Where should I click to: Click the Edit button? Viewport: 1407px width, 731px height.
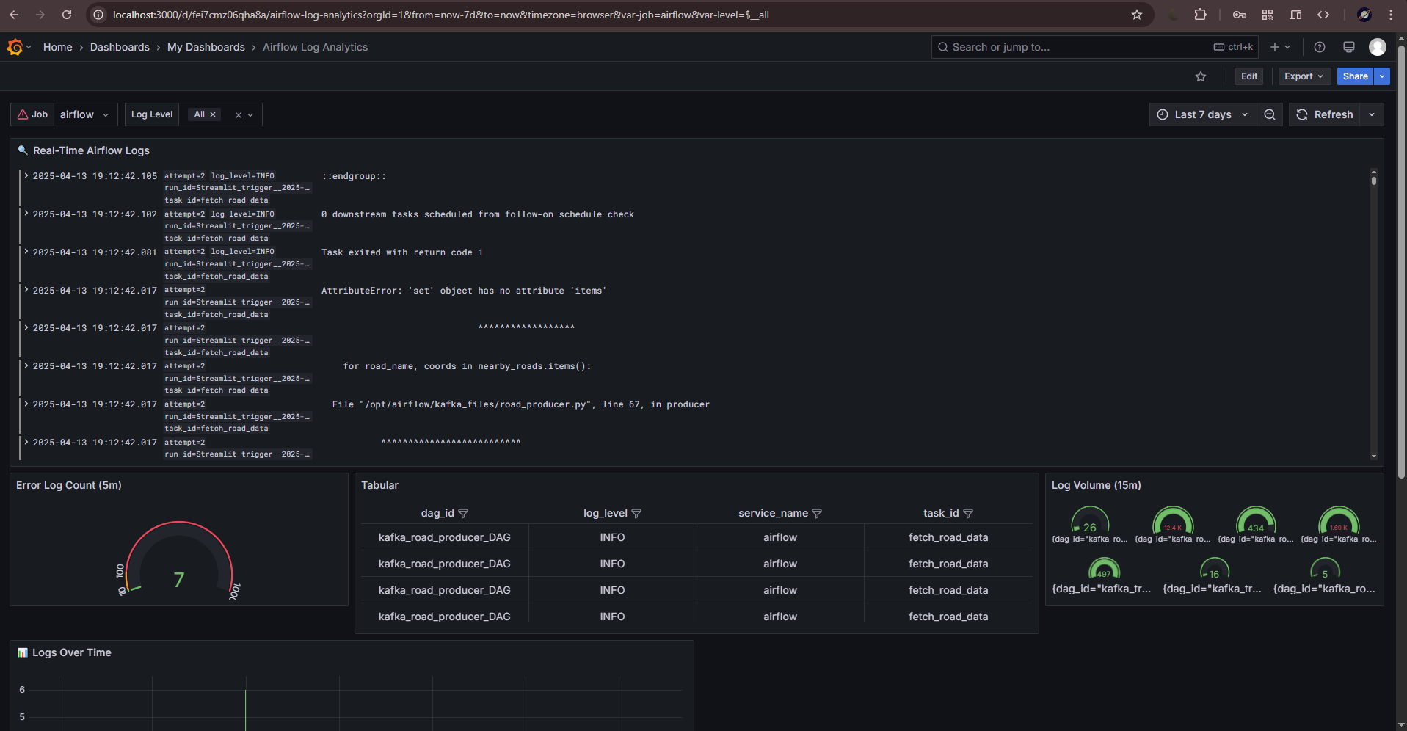pyautogui.click(x=1248, y=76)
